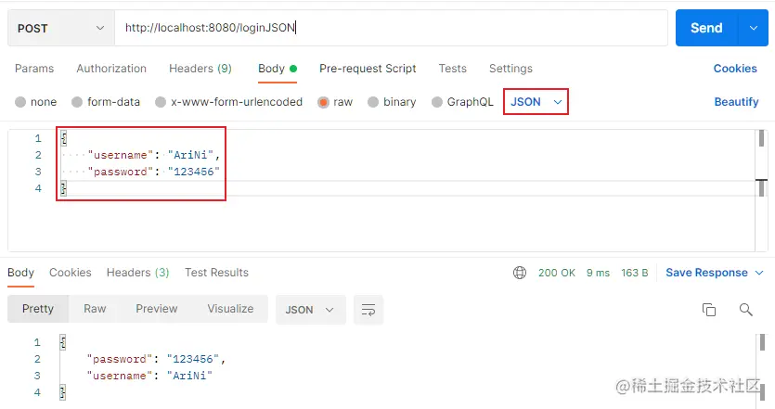
Task: Beautify the request body
Action: (736, 102)
